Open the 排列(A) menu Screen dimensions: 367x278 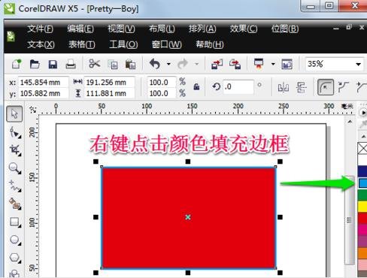(202, 29)
